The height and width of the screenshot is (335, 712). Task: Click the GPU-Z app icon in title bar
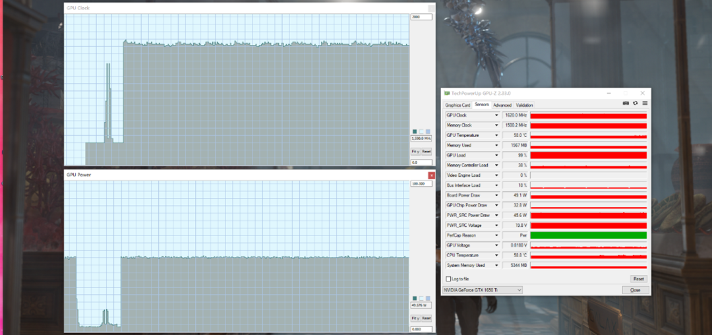pos(447,93)
